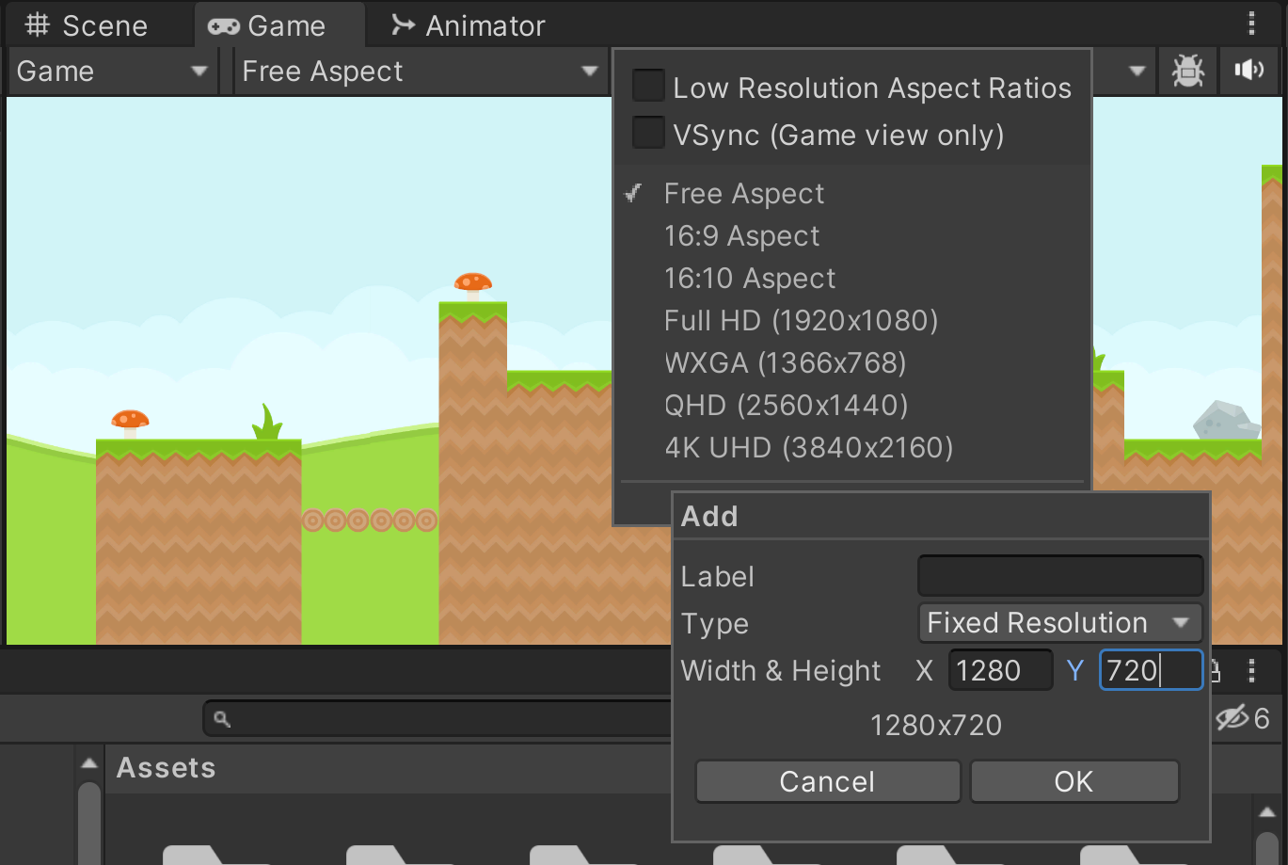Choose Full HD (1920x1080) resolution

pos(801,321)
